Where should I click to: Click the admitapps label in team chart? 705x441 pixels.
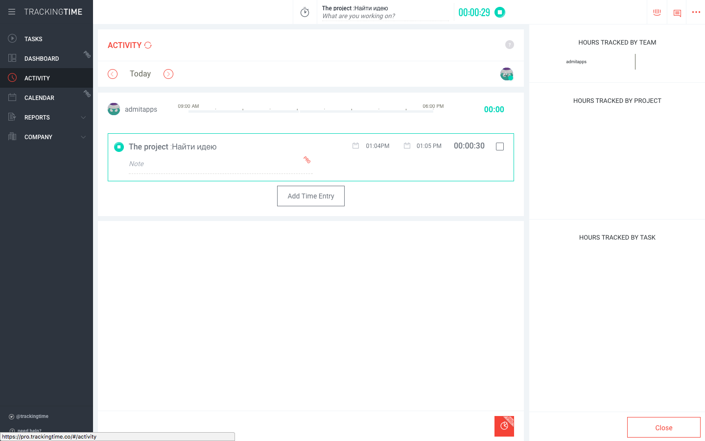(576, 62)
